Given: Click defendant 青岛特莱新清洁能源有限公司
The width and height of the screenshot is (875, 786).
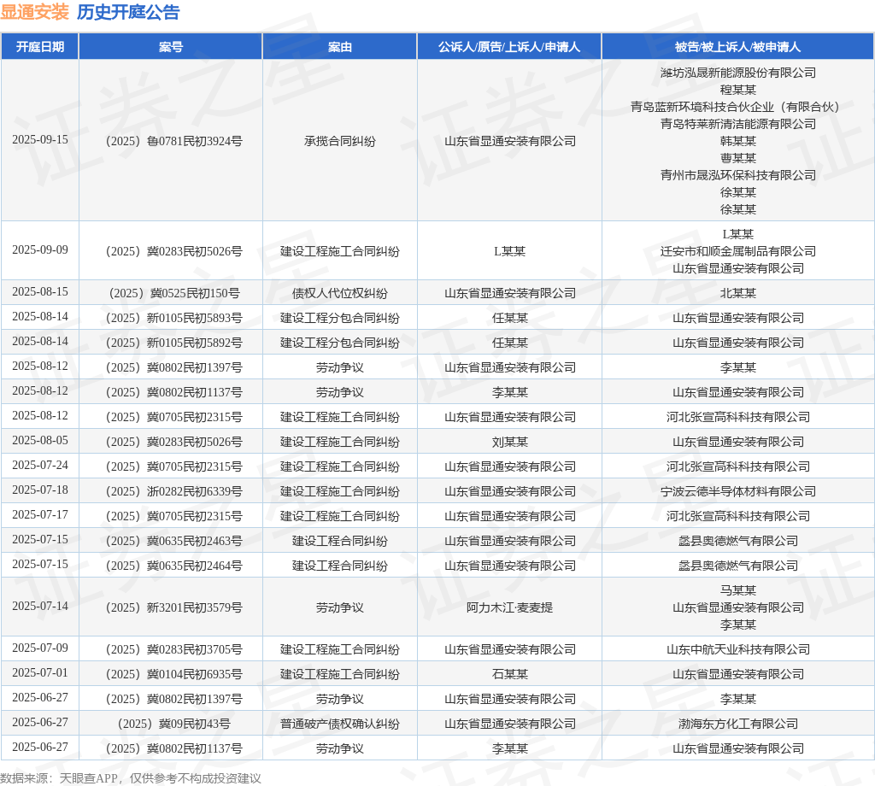Looking at the screenshot, I should (737, 124).
